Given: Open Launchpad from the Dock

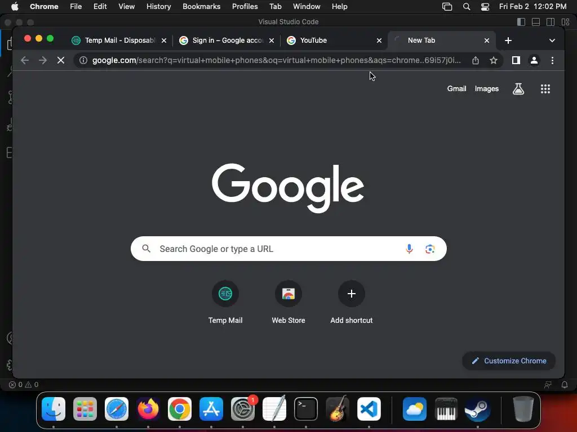Looking at the screenshot, I should (x=85, y=409).
